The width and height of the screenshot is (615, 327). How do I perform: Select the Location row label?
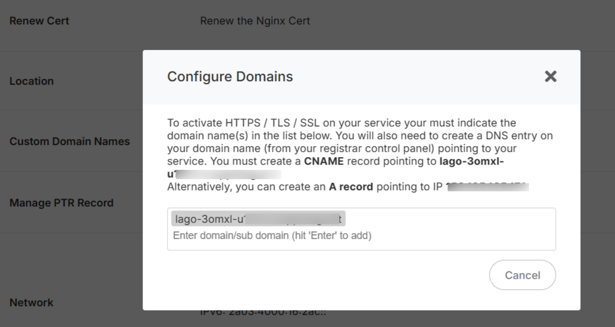click(31, 81)
